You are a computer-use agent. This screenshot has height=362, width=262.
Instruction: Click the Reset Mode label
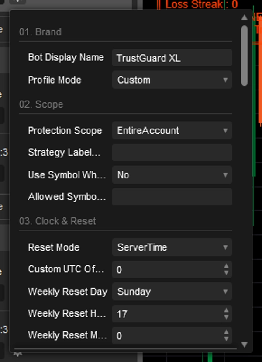[x=54, y=247]
